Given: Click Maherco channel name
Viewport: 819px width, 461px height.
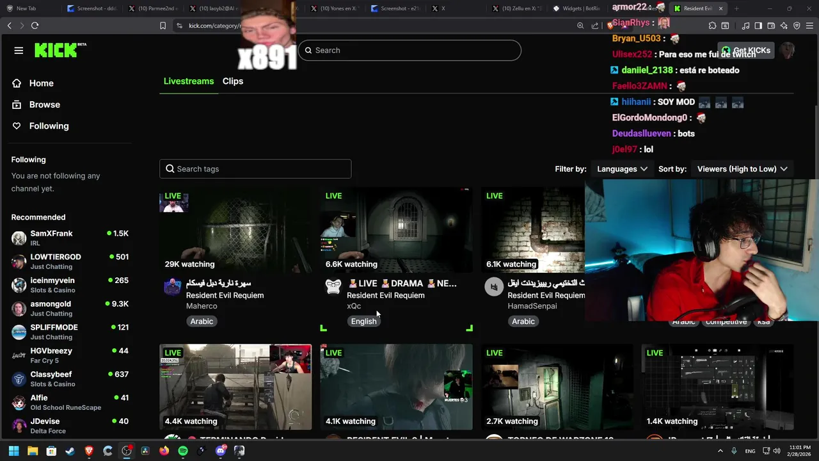Looking at the screenshot, I should (202, 306).
